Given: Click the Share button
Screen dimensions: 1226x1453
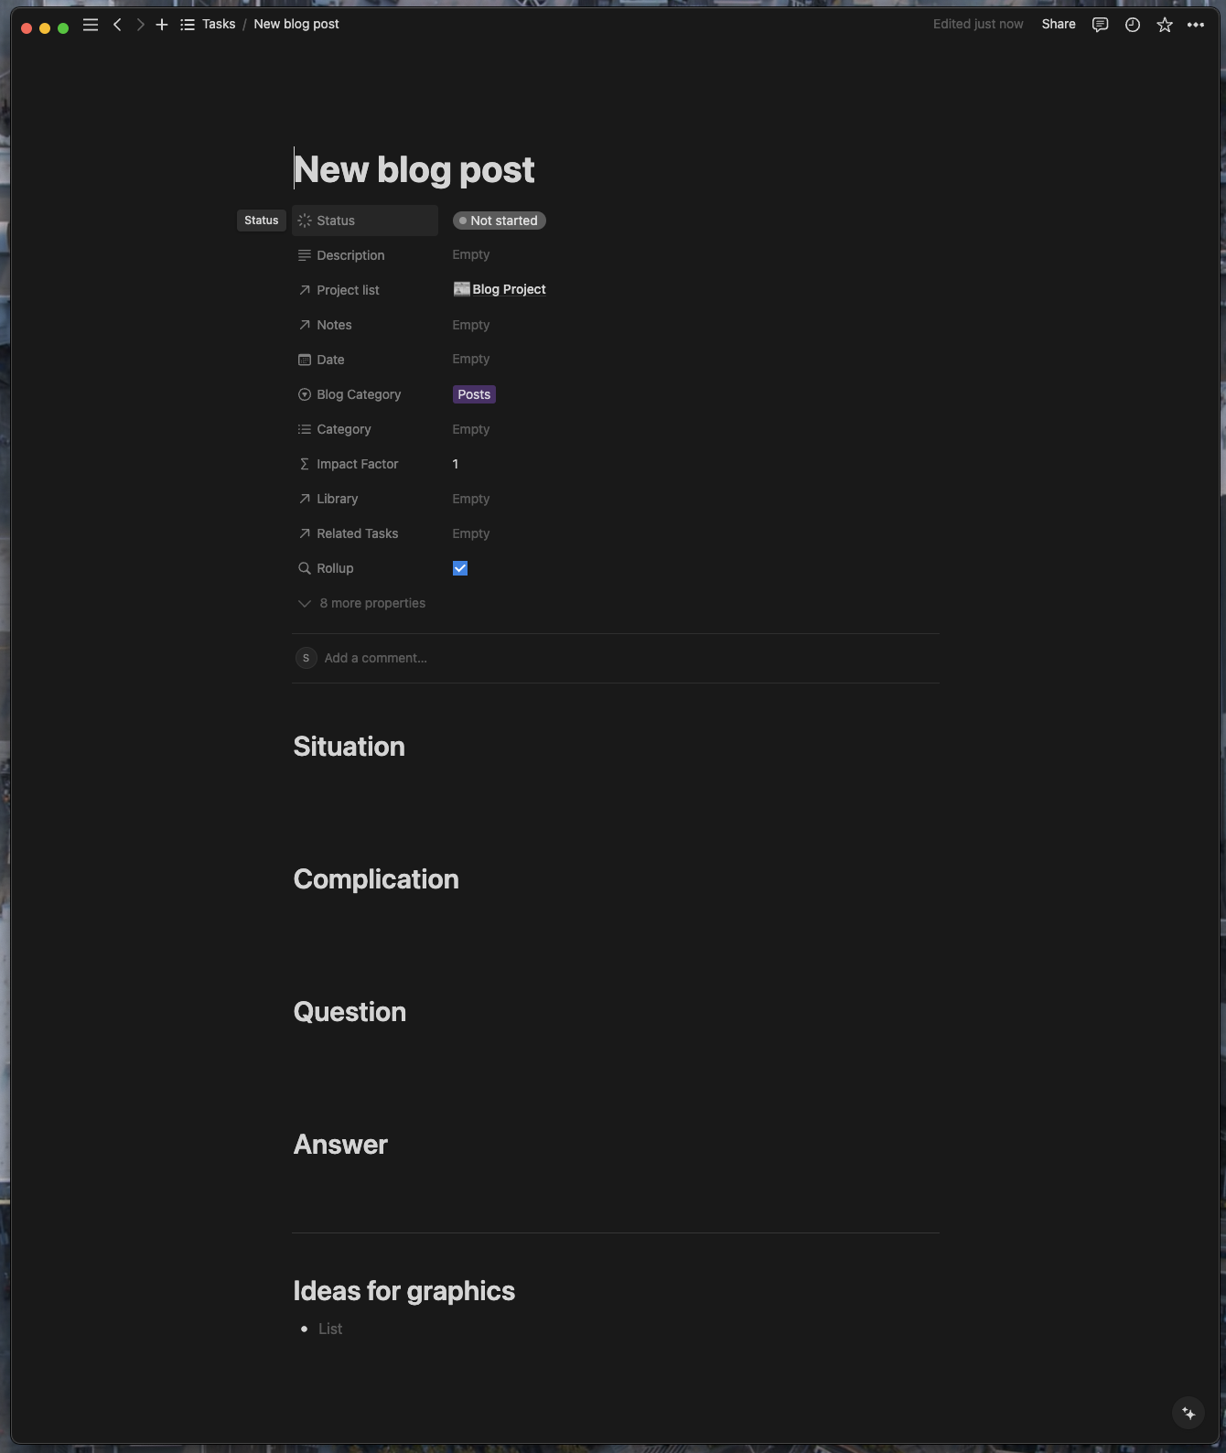Looking at the screenshot, I should [x=1058, y=24].
